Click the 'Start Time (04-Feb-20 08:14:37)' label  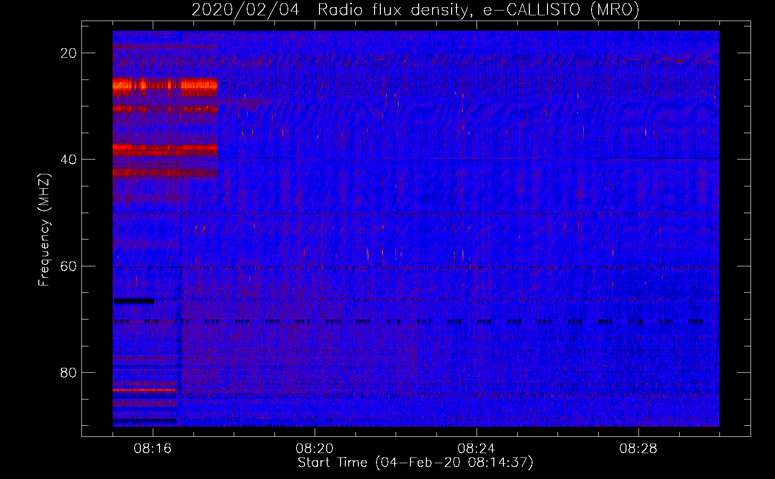[x=415, y=463]
